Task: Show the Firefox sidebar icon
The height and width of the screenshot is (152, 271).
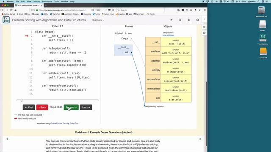Action: pos(187,10)
